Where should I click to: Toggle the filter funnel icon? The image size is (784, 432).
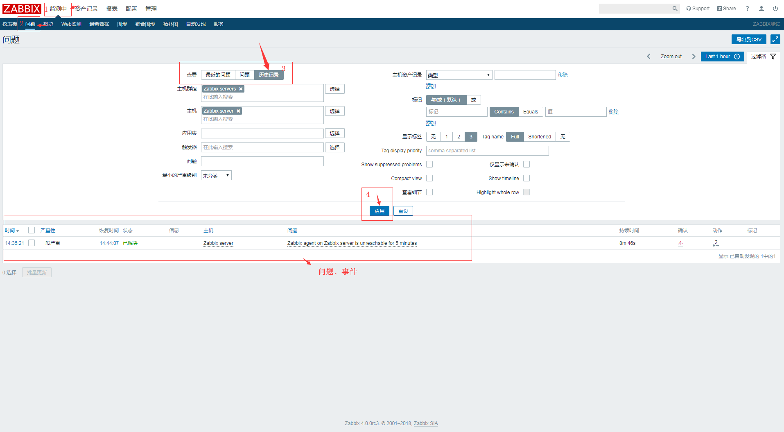[x=773, y=57]
